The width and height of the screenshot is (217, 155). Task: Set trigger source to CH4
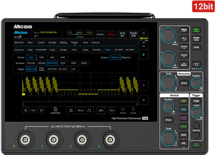pyautogui.click(x=63, y=57)
